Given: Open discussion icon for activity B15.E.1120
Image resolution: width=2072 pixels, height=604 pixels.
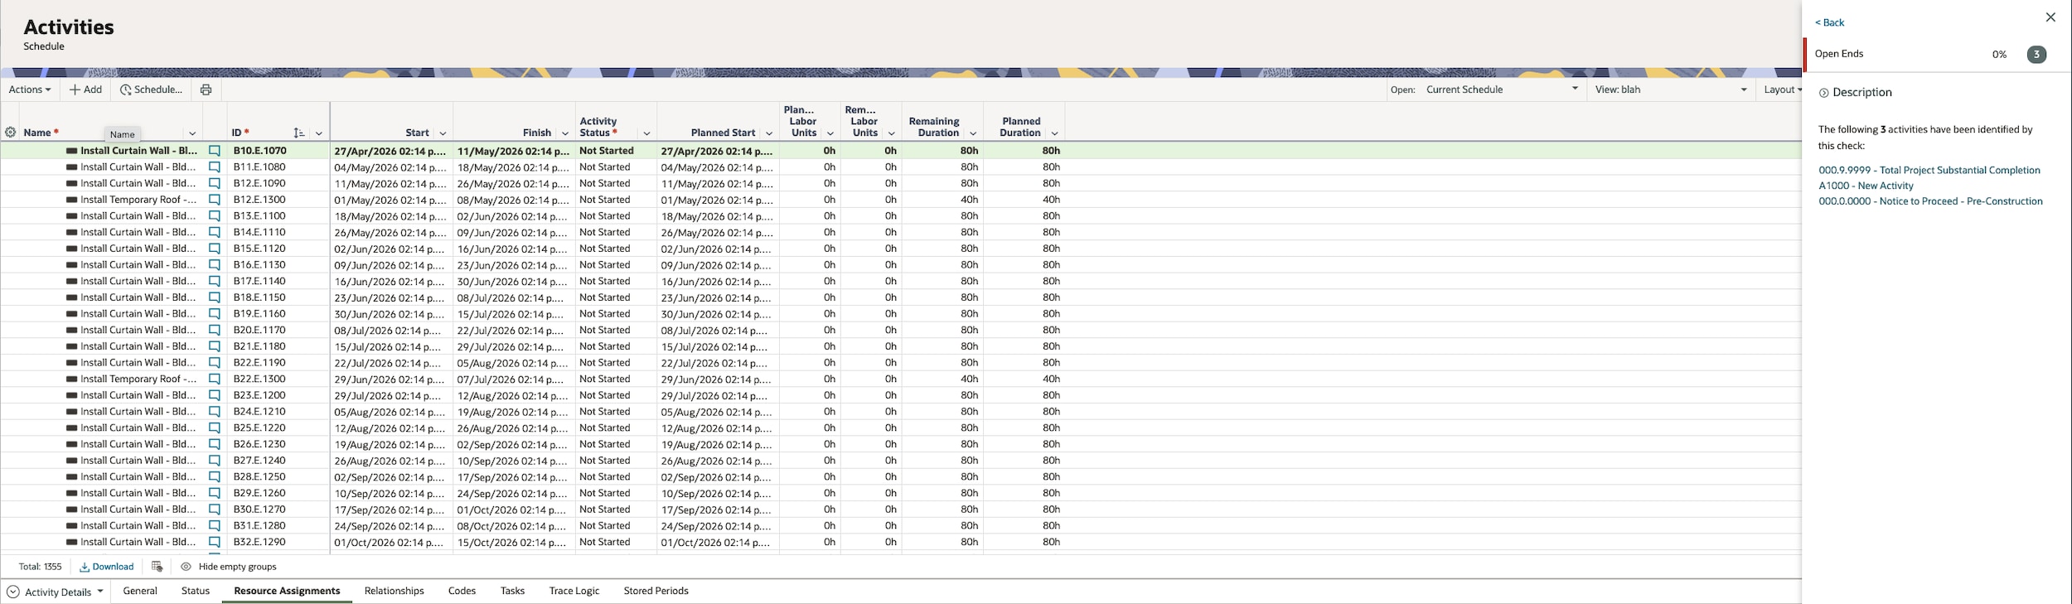Looking at the screenshot, I should [215, 249].
